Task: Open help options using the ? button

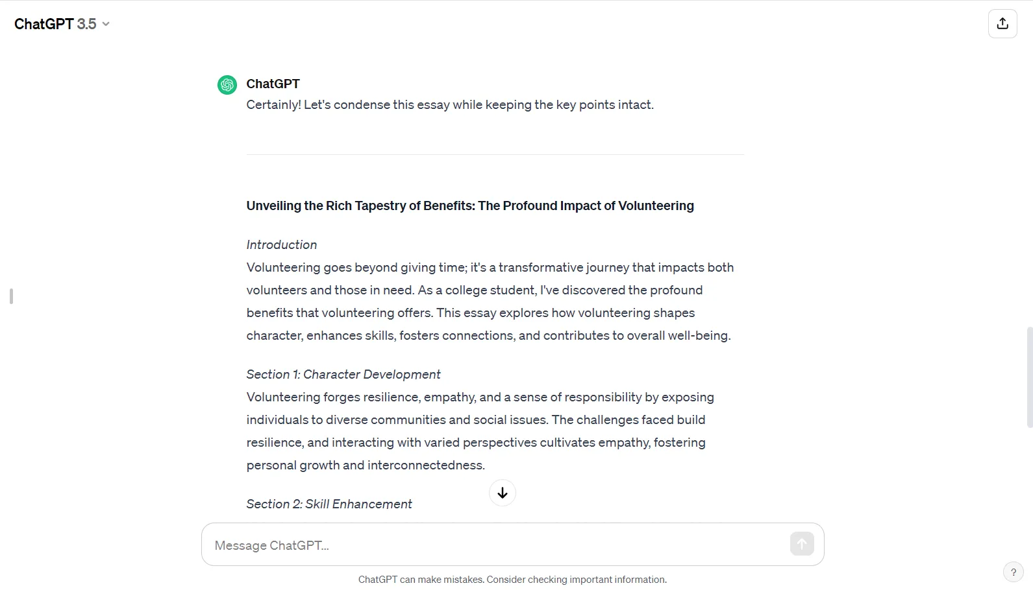Action: (x=1013, y=572)
